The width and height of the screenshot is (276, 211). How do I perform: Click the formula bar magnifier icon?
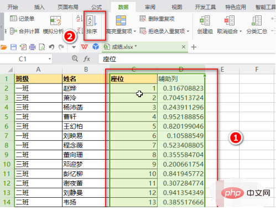click(75, 59)
